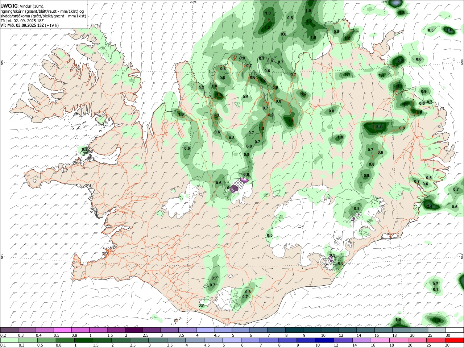
Task: Click the 20W longitude label
Action: 193,2
